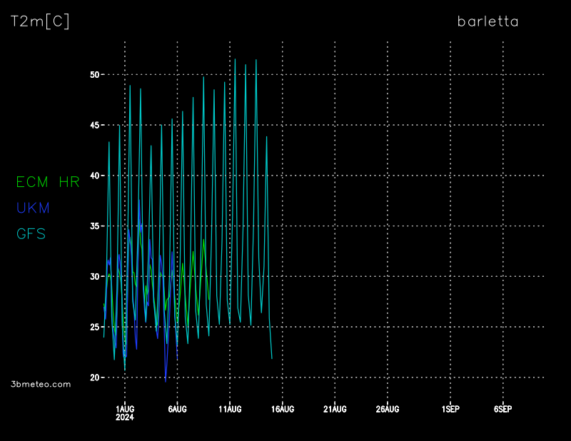Click the 35 degree y-axis label
This screenshot has height=441, width=571.
(94, 226)
